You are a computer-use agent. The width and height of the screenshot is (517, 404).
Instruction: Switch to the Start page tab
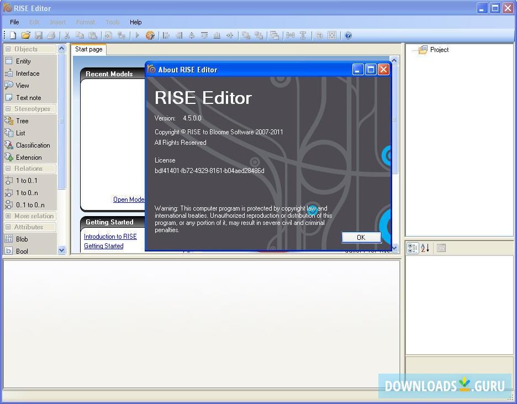click(88, 49)
